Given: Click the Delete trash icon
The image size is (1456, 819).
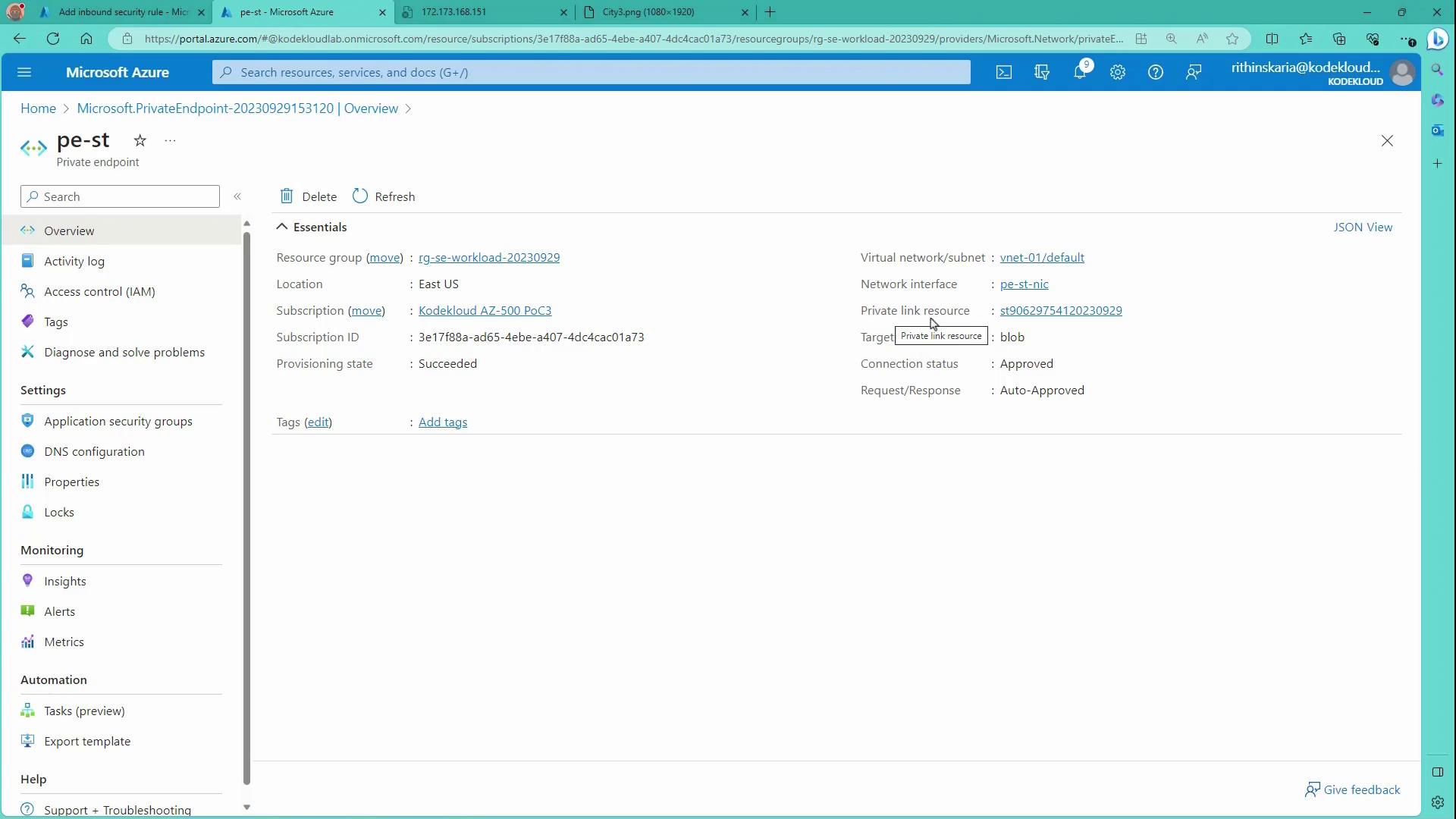Looking at the screenshot, I should (287, 196).
